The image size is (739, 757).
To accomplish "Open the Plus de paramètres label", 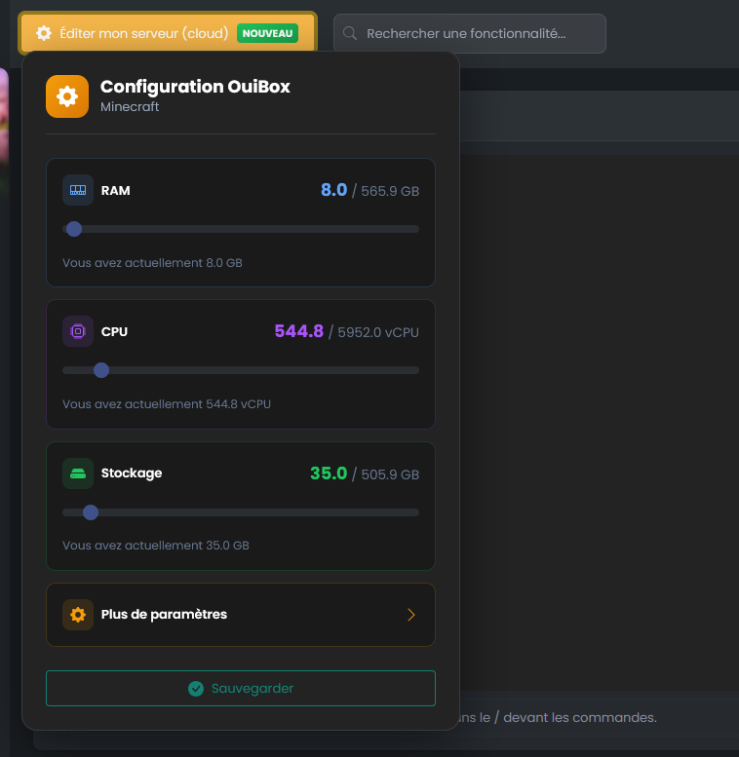I will pyautogui.click(x=164, y=615).
